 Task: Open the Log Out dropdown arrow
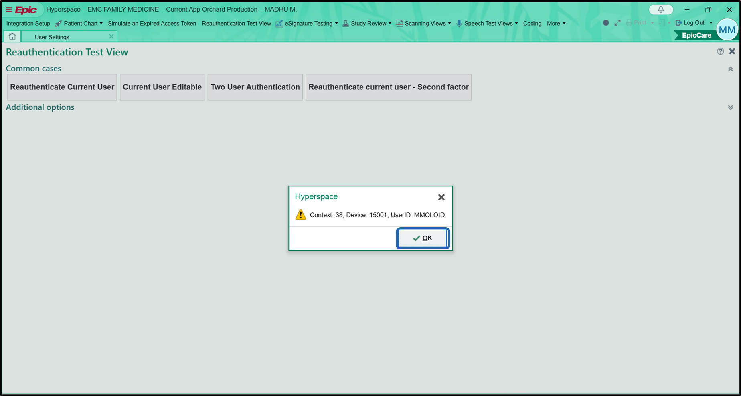coord(711,23)
